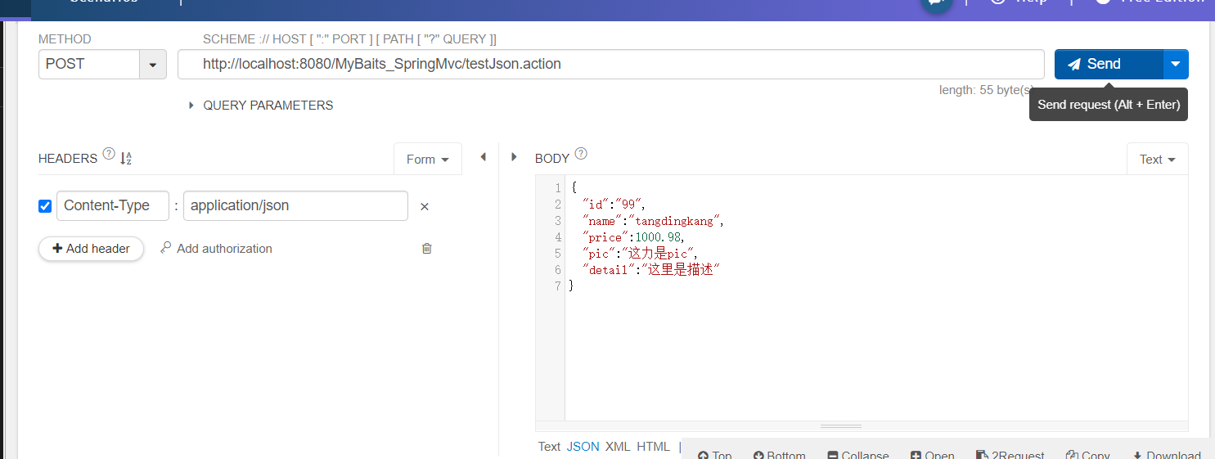Sort headers alphabetically with A-Z icon
This screenshot has height=459, width=1215.
coord(126,159)
